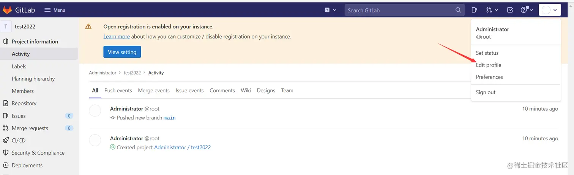Follow the Learn more link

(x=117, y=37)
